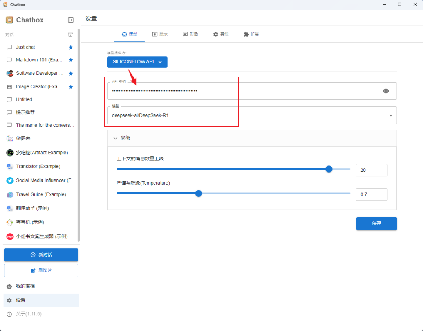Click the temperature value field 0.7
The image size is (423, 331).
pos(371,194)
